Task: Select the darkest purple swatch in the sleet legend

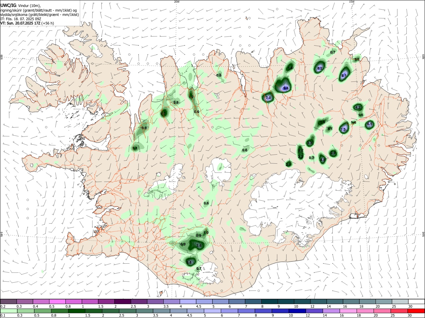Action: point(122,302)
